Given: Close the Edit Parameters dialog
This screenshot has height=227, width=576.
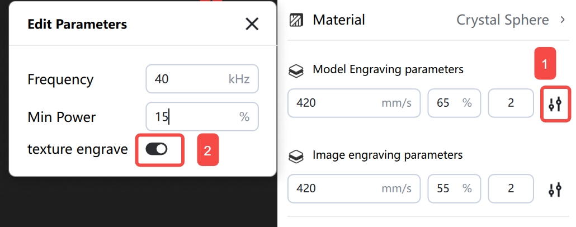Looking at the screenshot, I should pyautogui.click(x=252, y=24).
